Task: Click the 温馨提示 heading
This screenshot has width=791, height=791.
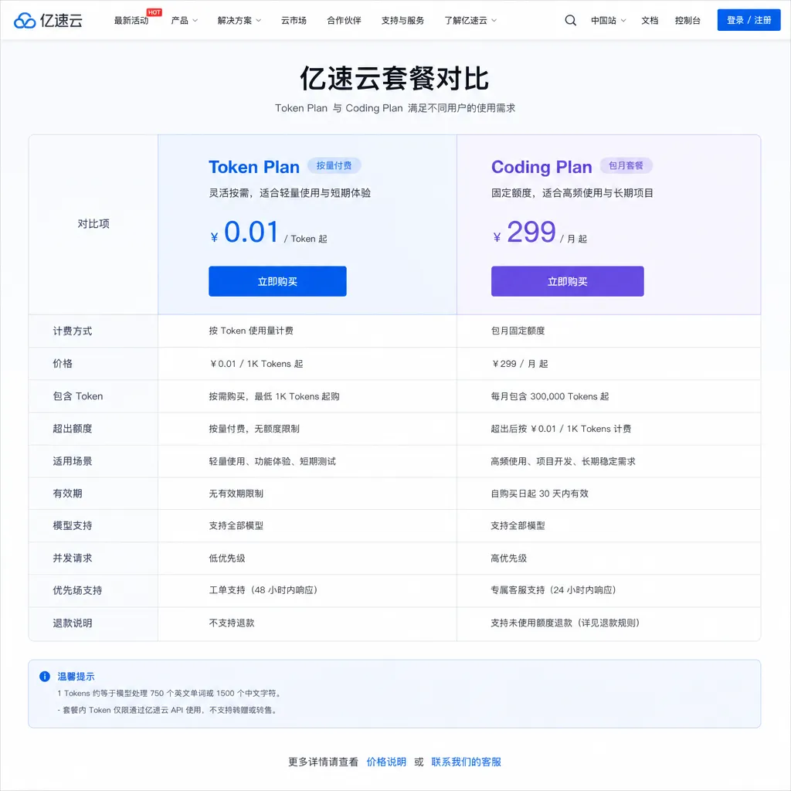Action: point(76,677)
